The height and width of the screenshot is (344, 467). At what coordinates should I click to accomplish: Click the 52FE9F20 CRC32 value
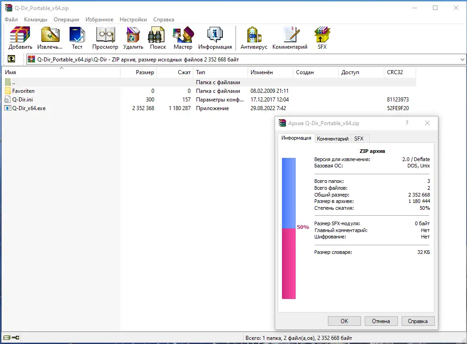[x=398, y=108]
